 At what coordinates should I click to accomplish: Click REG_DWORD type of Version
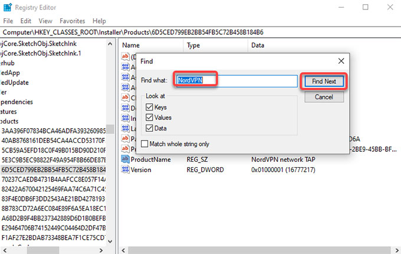pos(205,170)
